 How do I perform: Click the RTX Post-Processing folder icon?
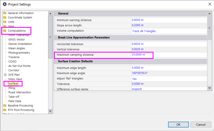coord(5,110)
